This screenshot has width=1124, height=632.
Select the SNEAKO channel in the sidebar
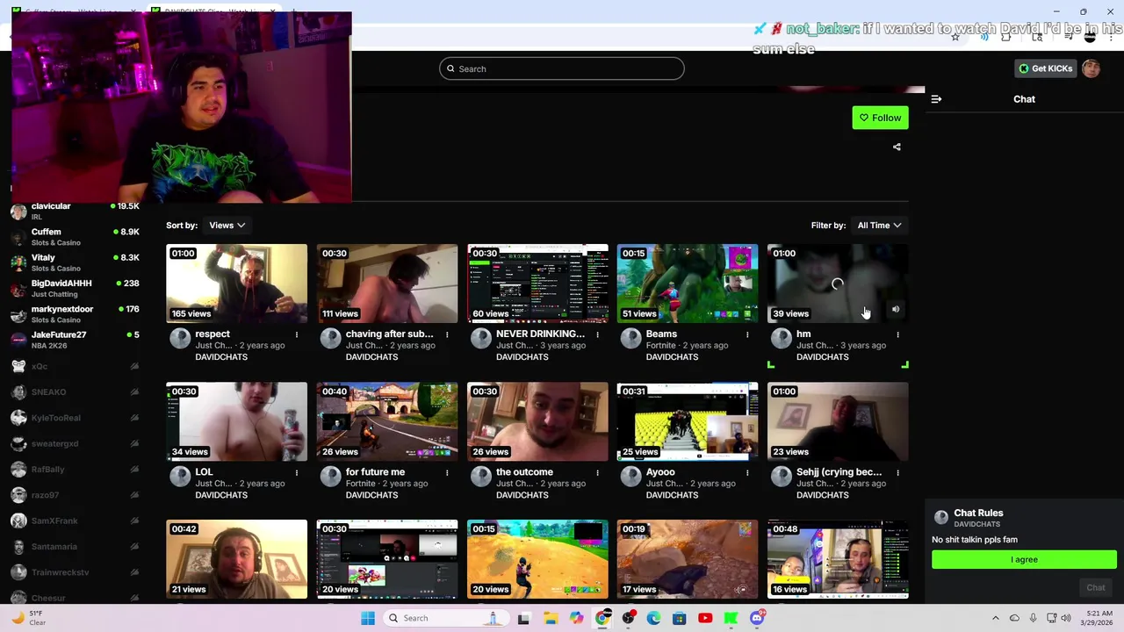point(76,391)
